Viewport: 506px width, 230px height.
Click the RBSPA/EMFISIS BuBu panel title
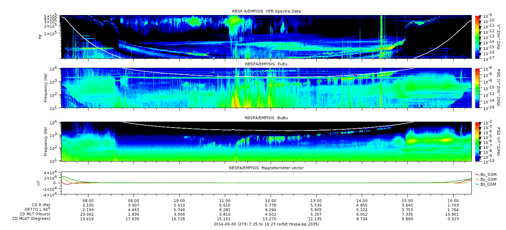tap(266, 118)
